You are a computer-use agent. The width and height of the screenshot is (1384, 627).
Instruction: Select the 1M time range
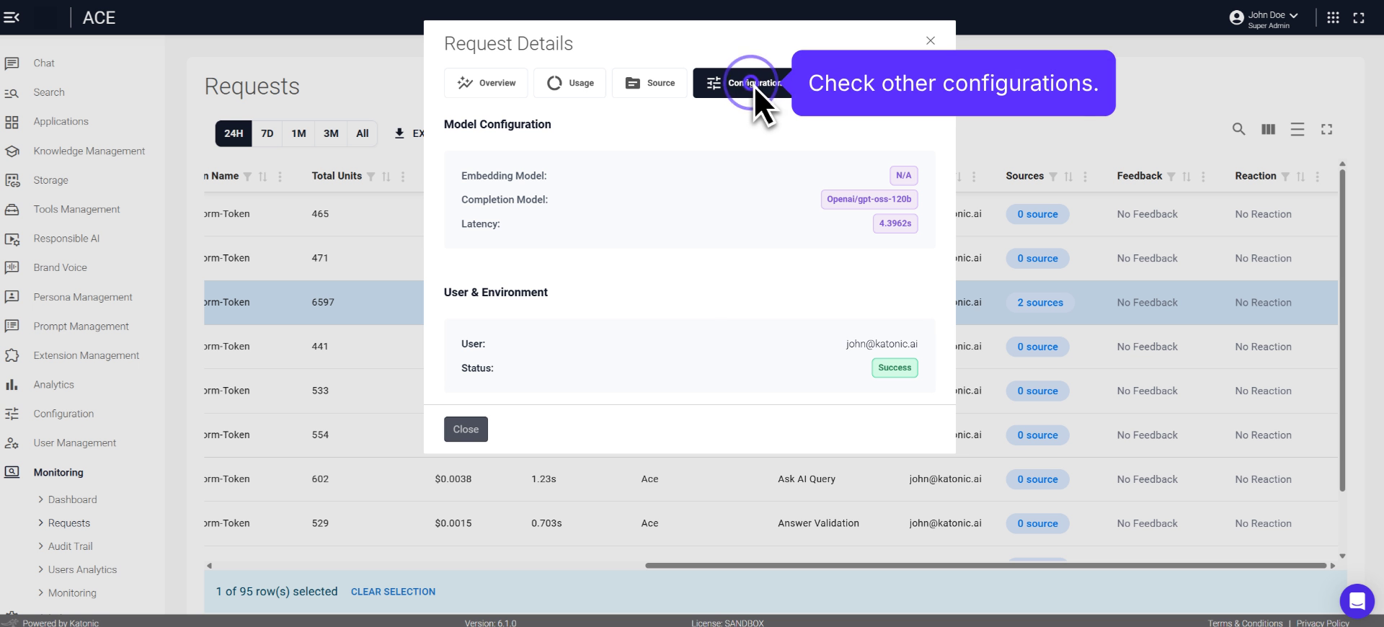(x=298, y=133)
